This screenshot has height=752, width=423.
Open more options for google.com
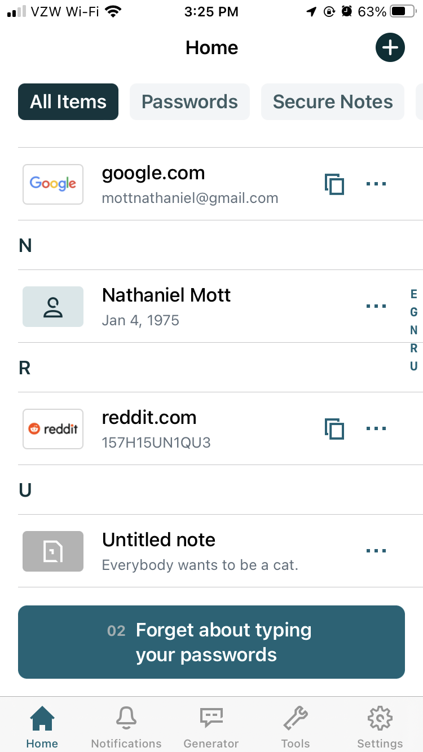coord(376,184)
